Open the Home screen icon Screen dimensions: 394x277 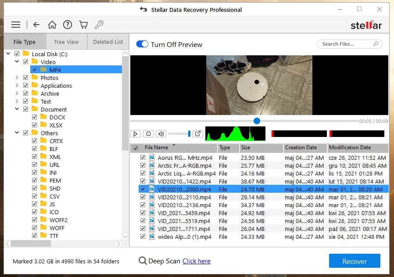point(52,25)
